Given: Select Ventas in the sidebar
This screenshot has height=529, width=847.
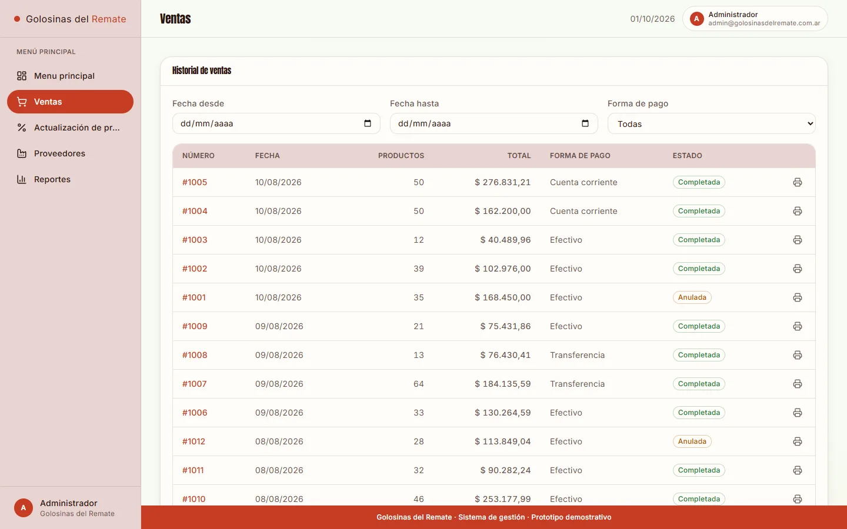Looking at the screenshot, I should pyautogui.click(x=71, y=102).
